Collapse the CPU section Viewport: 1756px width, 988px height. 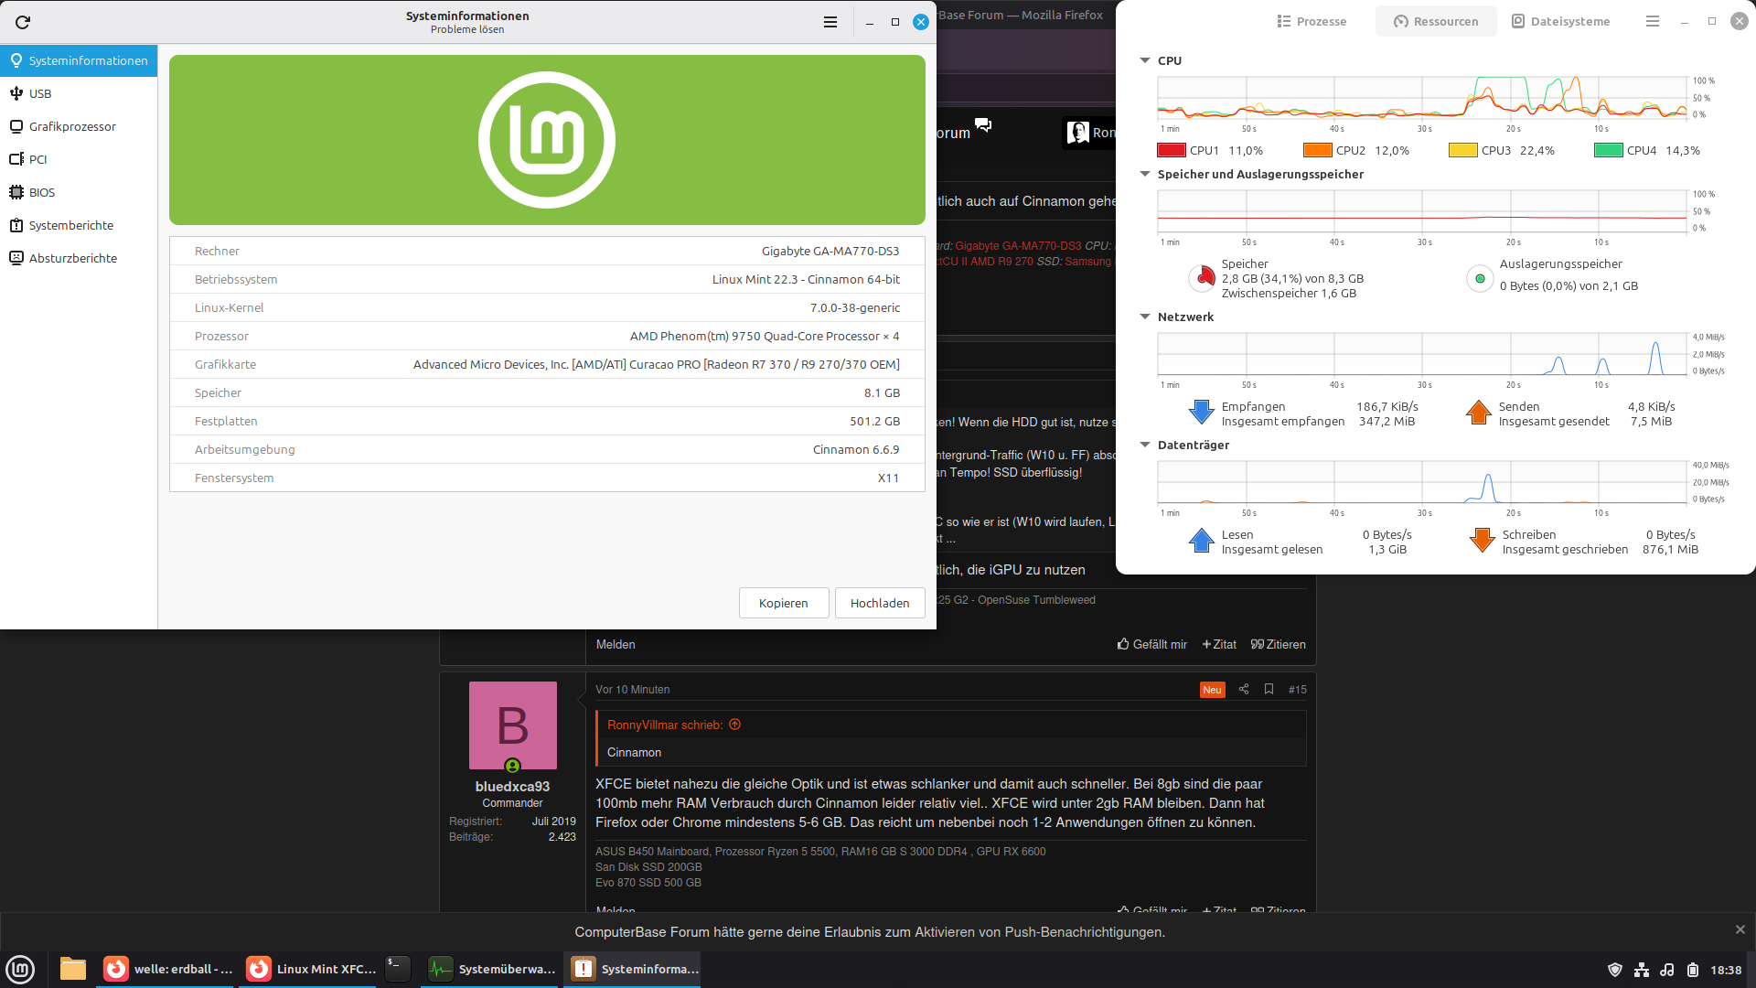click(1145, 60)
